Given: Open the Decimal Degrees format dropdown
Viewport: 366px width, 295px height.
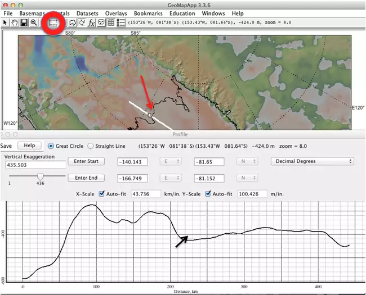Looking at the screenshot, I should 311,161.
